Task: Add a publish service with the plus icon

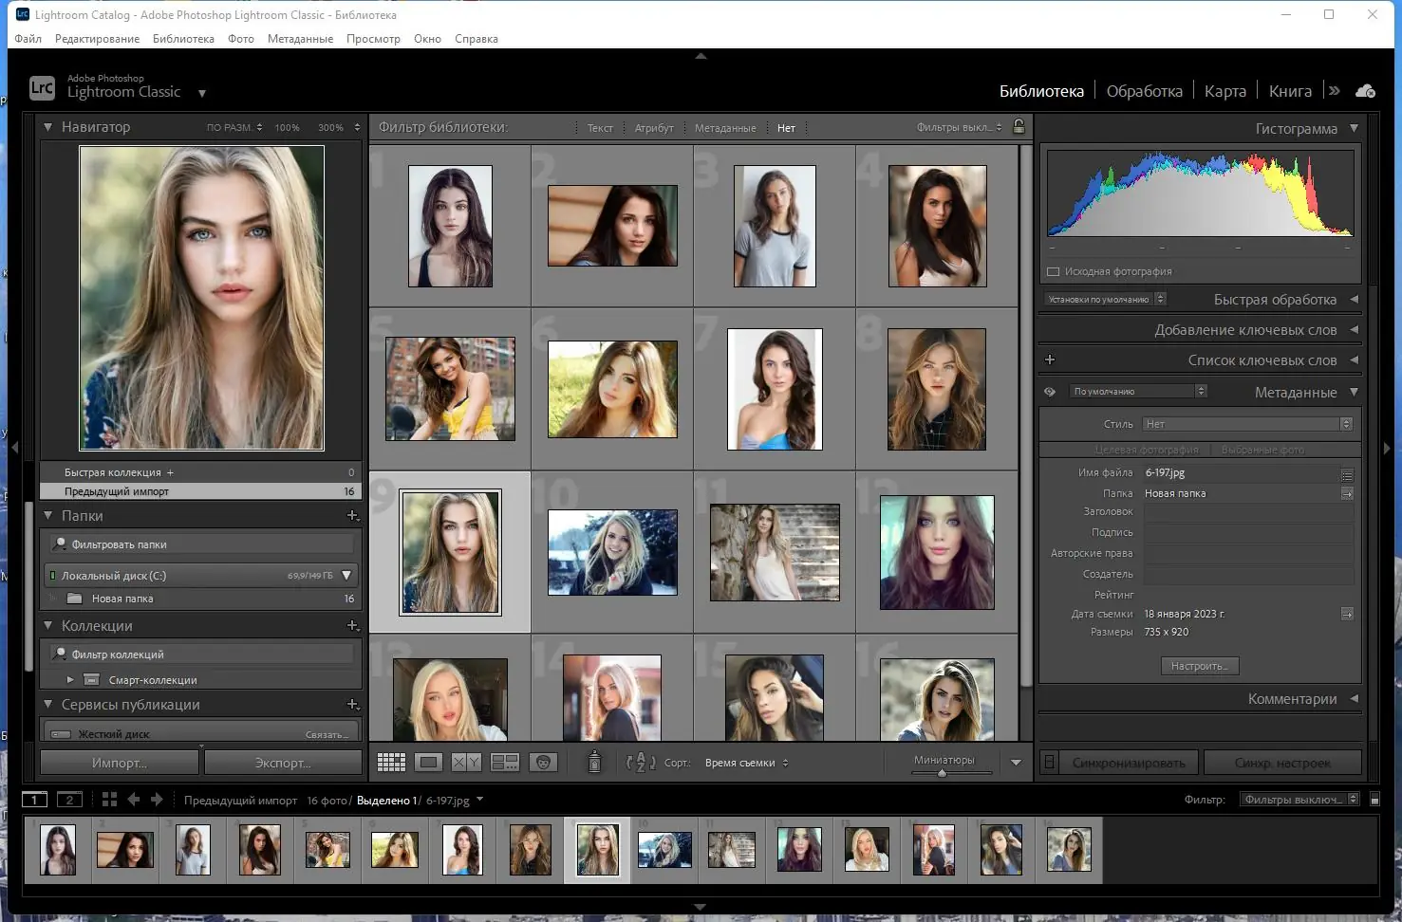Action: (352, 705)
